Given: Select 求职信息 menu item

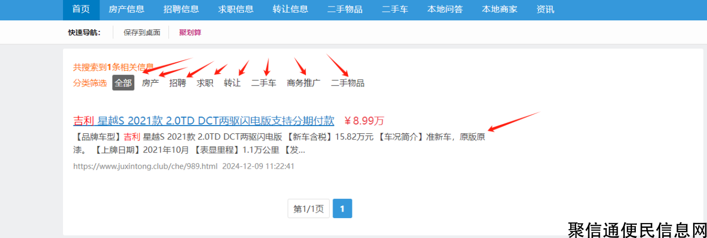Looking at the screenshot, I should (236, 9).
